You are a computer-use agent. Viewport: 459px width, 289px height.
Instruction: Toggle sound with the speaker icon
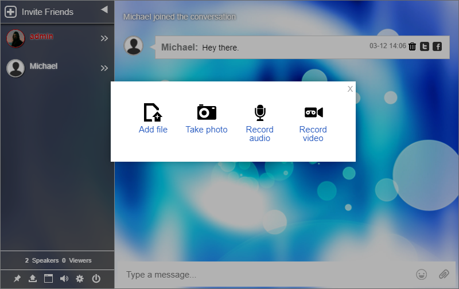[x=64, y=279]
